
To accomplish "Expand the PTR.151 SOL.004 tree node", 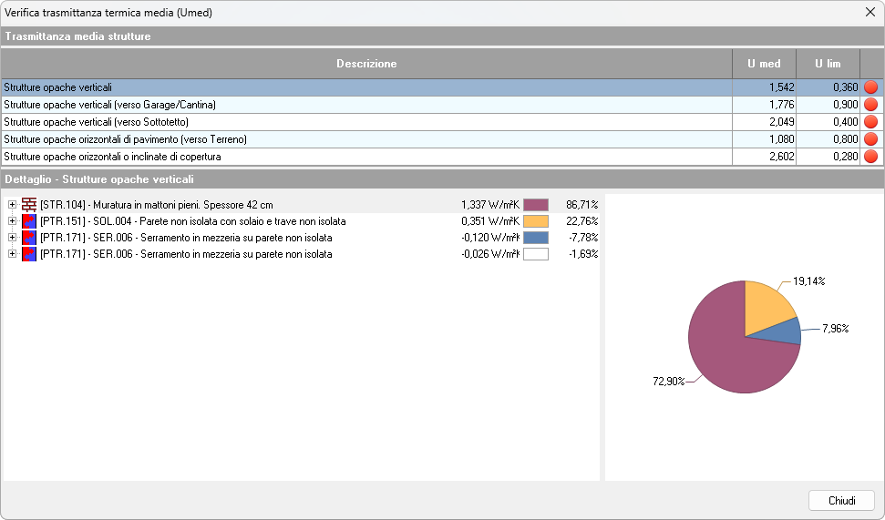I will click(x=12, y=221).
